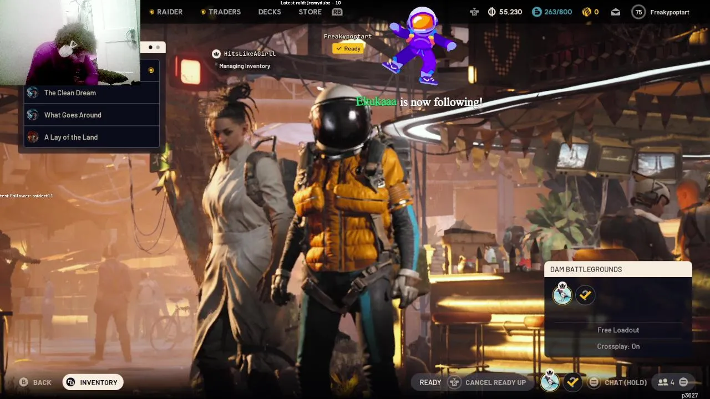
Task: Click the yellow ready checkmark in bottom bar
Action: tap(573, 382)
